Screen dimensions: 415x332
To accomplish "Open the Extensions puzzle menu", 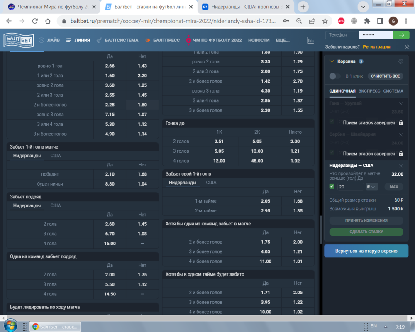I will [x=367, y=21].
